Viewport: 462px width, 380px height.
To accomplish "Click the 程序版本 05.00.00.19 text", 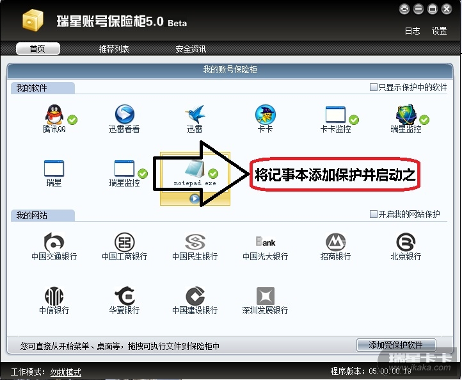I will pos(370,371).
